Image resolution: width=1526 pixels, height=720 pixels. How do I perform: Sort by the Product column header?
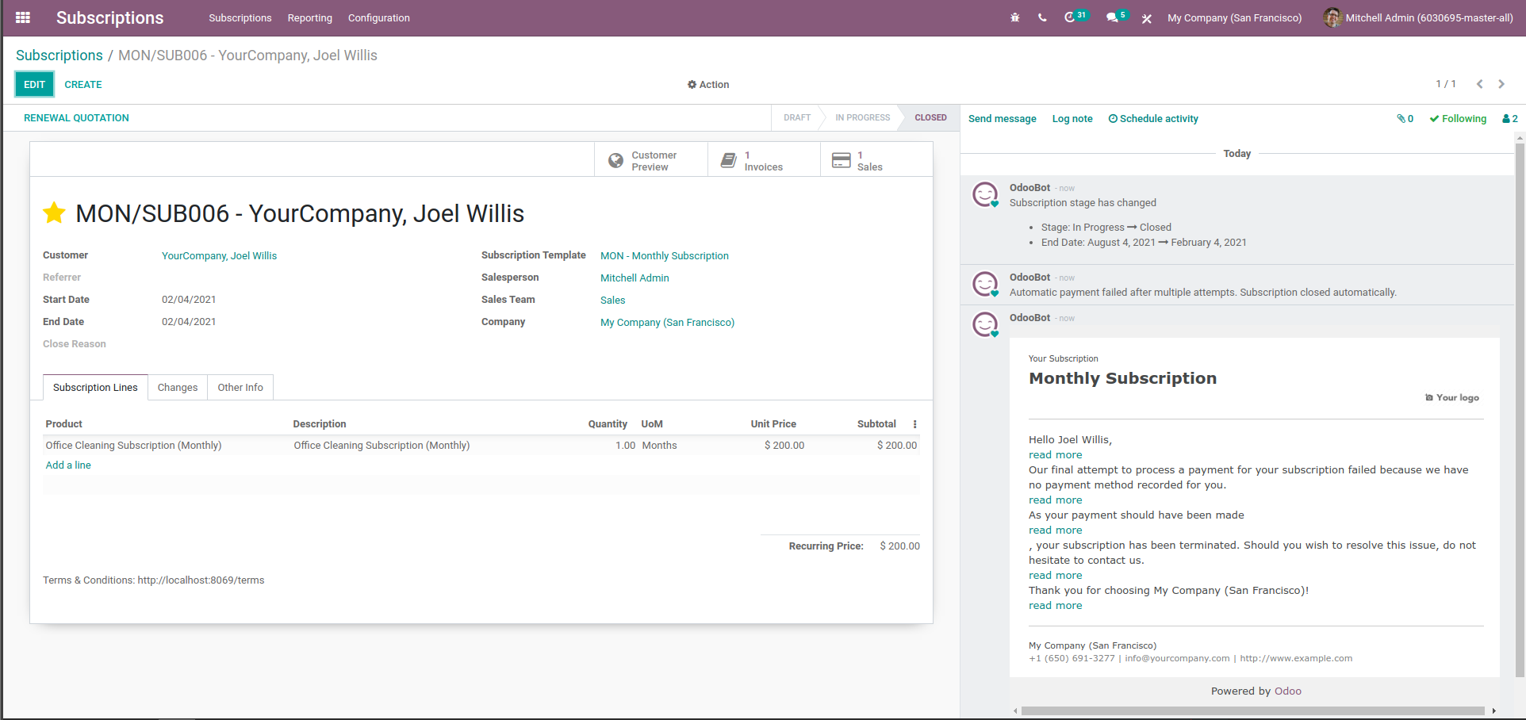[x=64, y=424]
